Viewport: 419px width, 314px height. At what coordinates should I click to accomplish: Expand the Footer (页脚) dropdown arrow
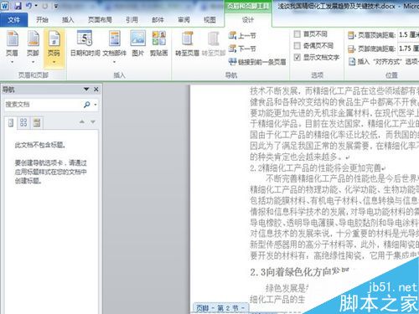point(33,62)
